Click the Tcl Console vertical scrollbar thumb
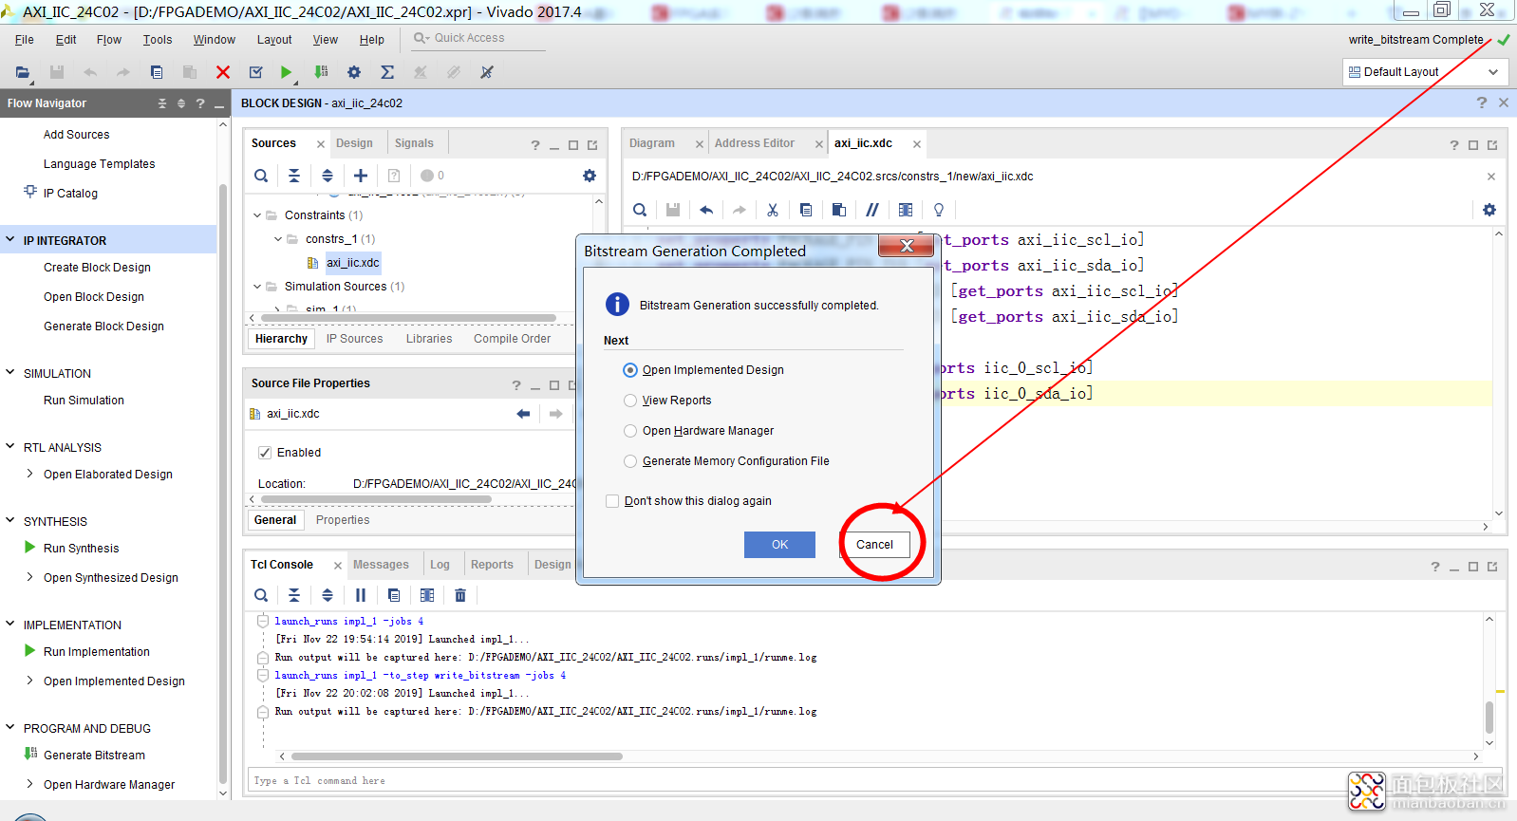Image resolution: width=1517 pixels, height=821 pixels. (x=1489, y=717)
